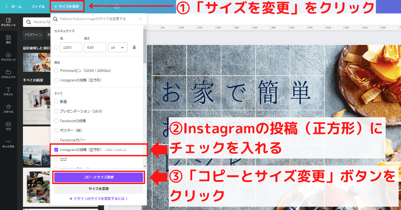The width and height of the screenshot is (401, 210).
Task: Enable the Facebookの投稿 size checkbox
Action: (56, 121)
